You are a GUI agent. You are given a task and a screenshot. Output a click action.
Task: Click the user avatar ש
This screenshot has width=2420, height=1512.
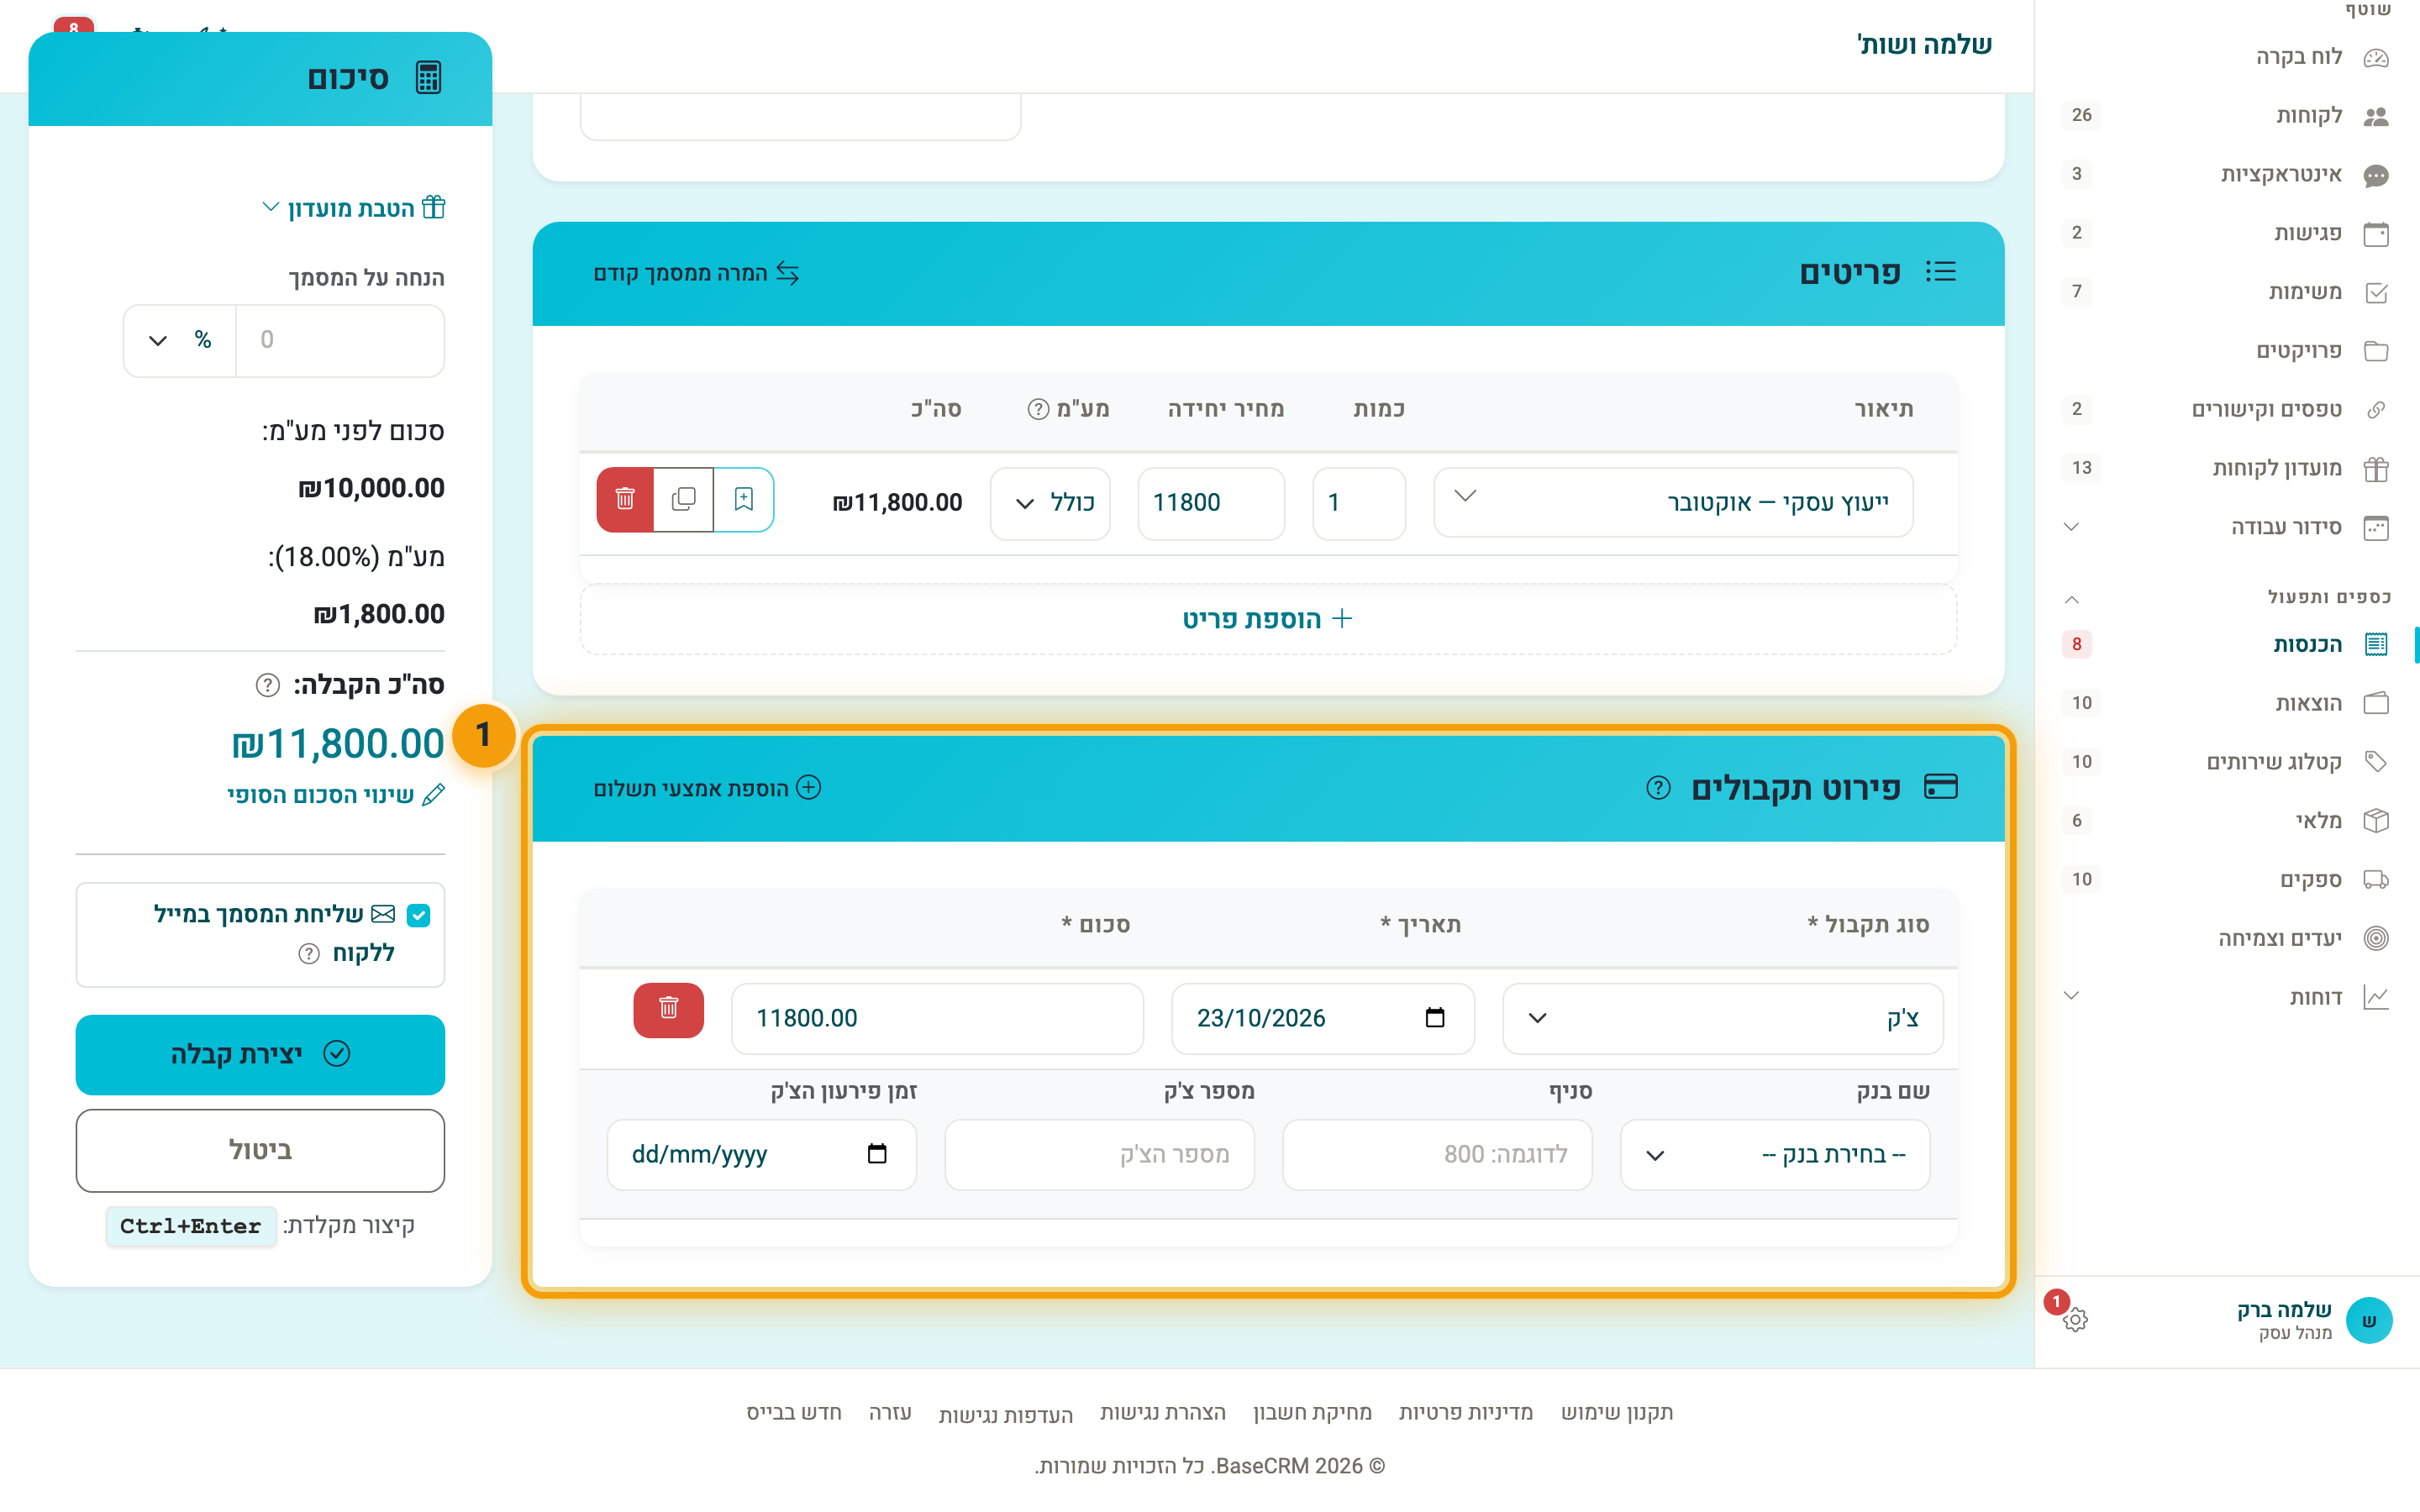[x=2369, y=1321]
